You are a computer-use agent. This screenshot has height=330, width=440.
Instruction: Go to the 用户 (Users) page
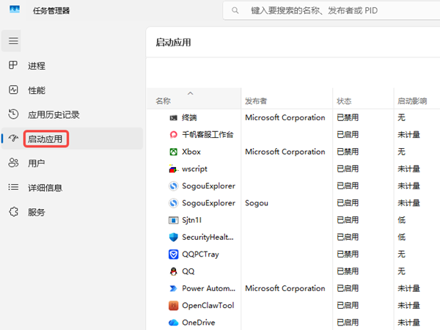[36, 163]
